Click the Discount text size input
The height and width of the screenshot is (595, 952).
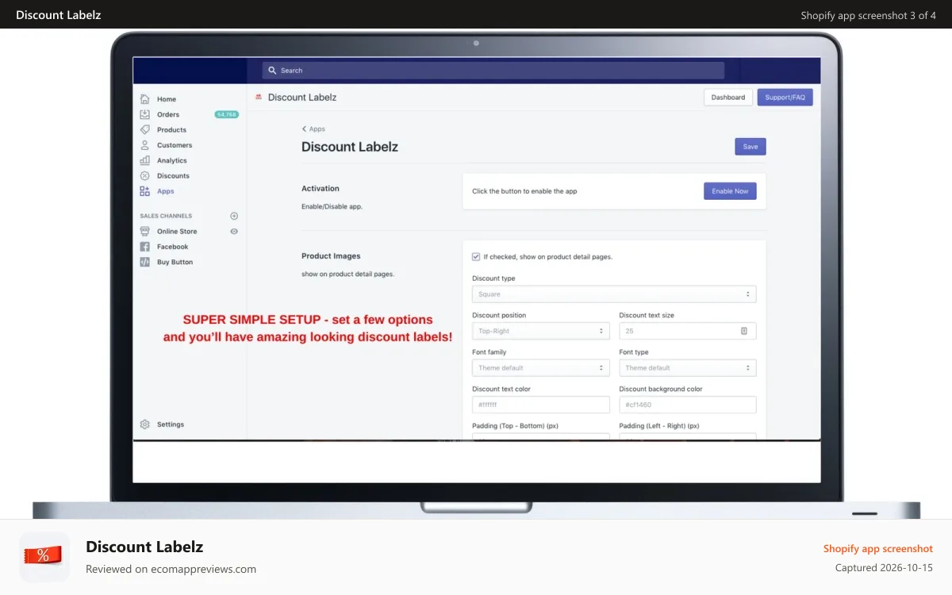(688, 331)
